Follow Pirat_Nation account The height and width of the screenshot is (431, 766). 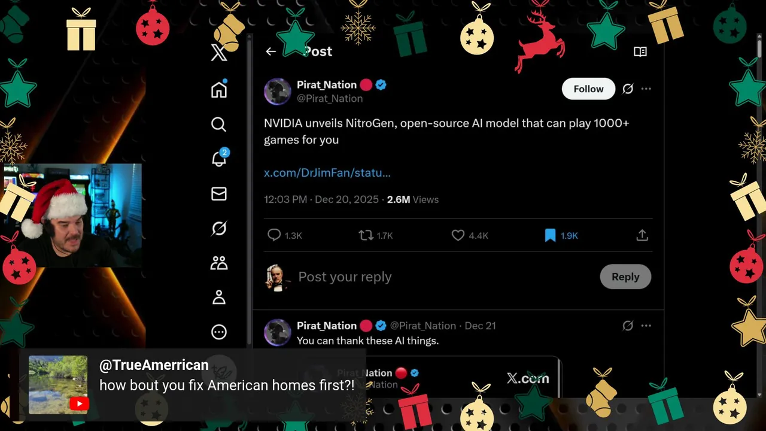[588, 89]
